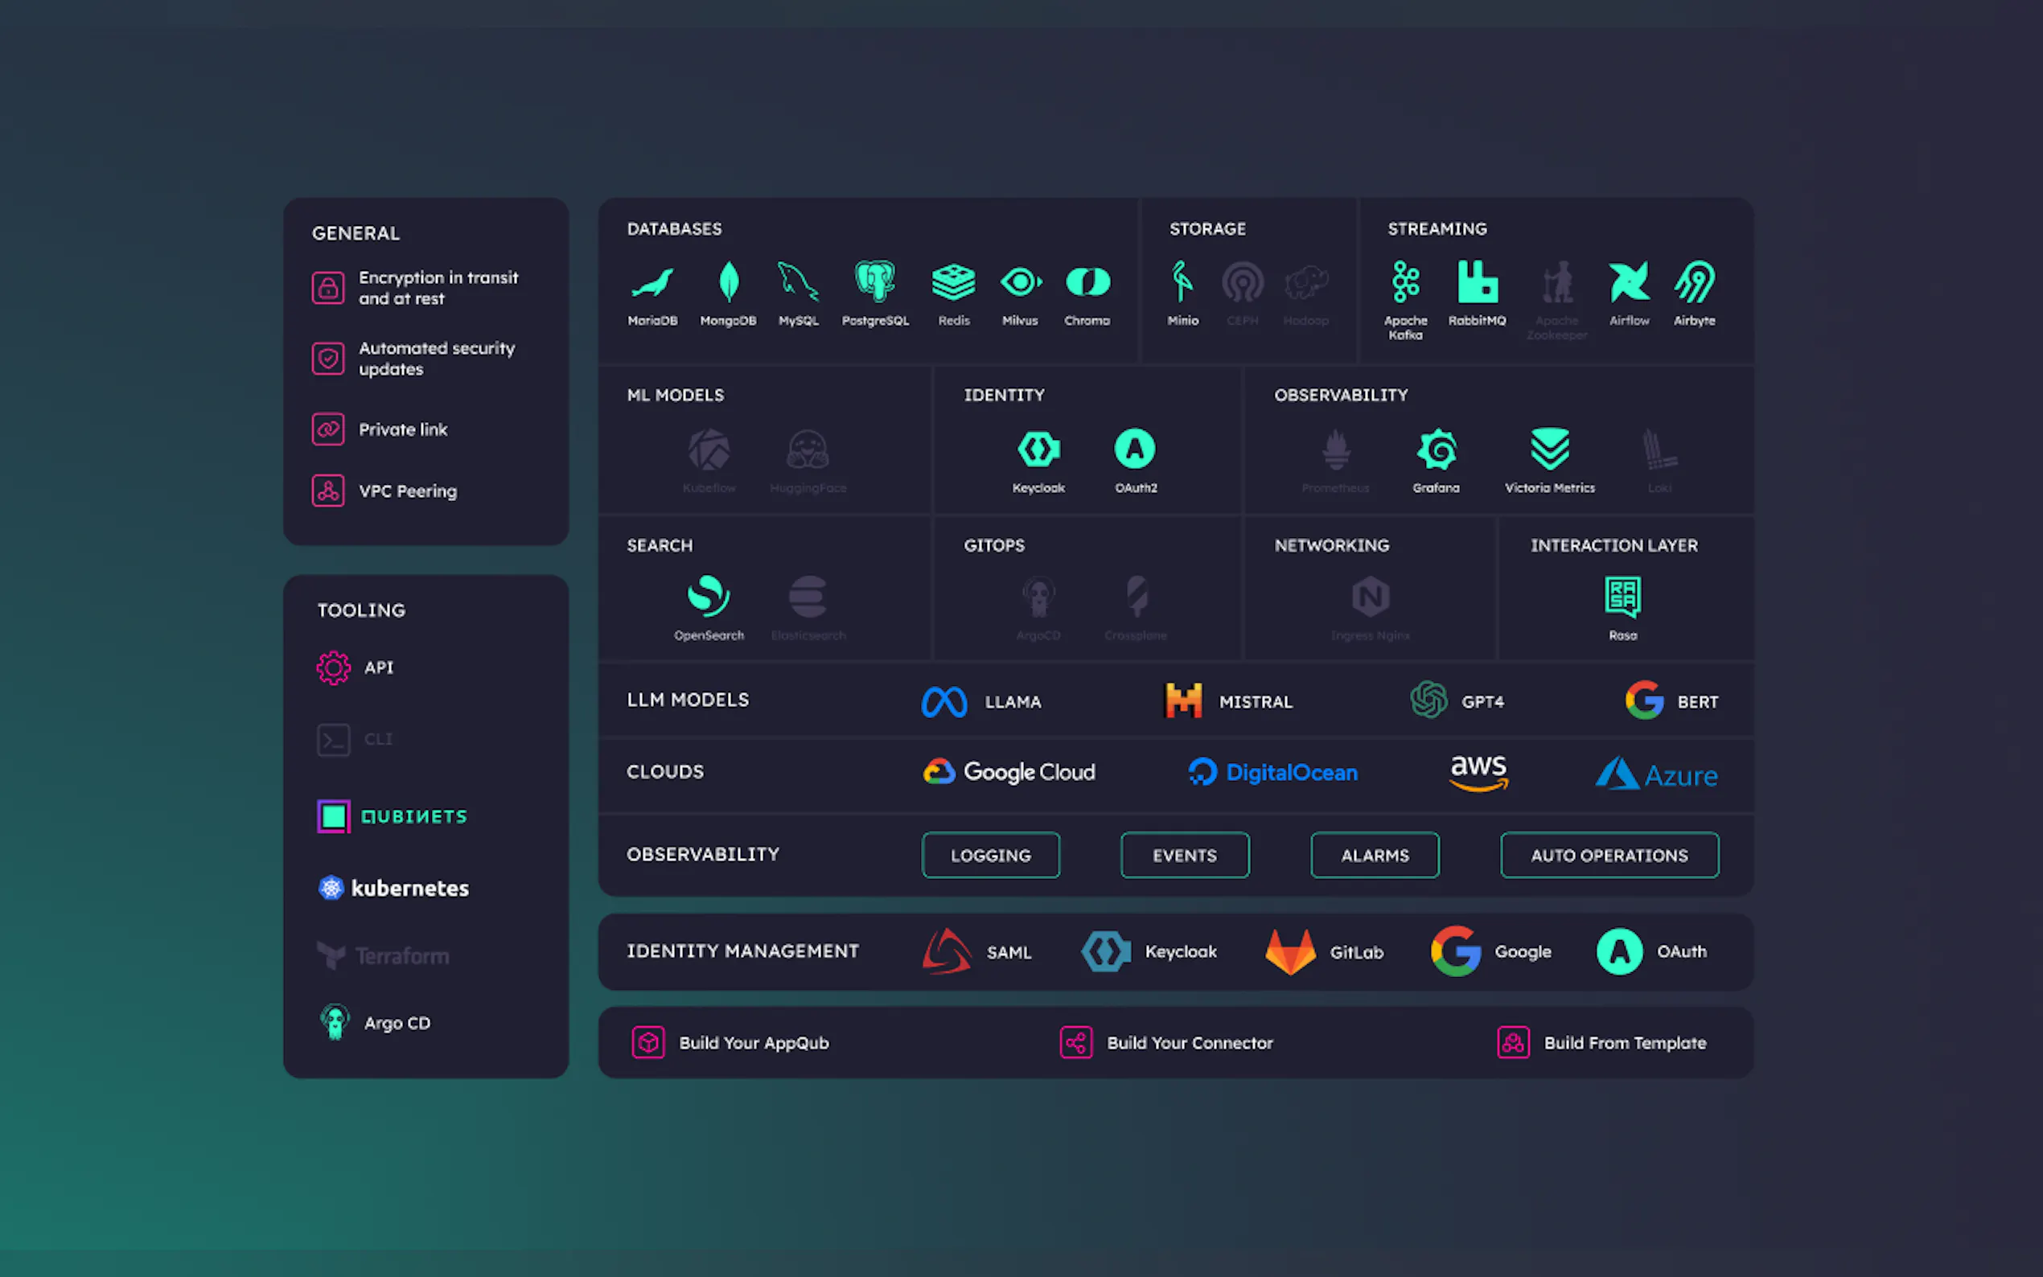Click the ALARMS button
The image size is (2043, 1277).
point(1374,856)
